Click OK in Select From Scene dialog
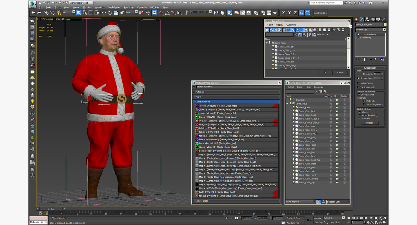The image size is (417, 225). click(325, 73)
